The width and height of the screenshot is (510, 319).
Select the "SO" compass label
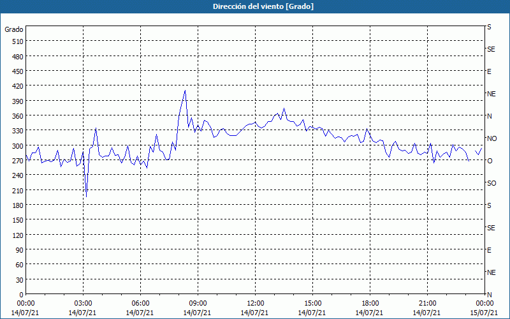click(492, 183)
